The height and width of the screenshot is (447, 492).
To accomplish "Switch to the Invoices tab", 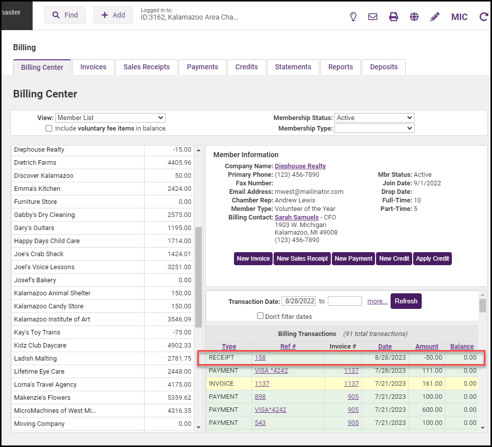I will [93, 67].
